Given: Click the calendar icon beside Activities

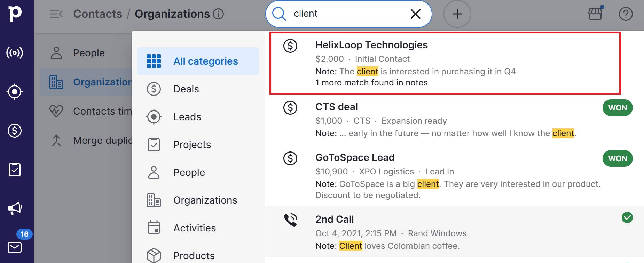Looking at the screenshot, I should pyautogui.click(x=154, y=228).
